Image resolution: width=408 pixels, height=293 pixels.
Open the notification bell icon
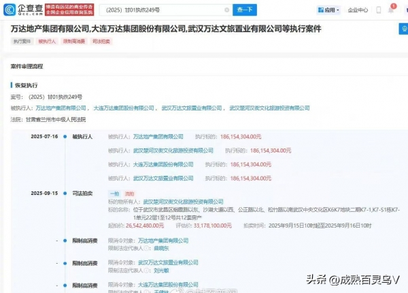tap(391, 10)
